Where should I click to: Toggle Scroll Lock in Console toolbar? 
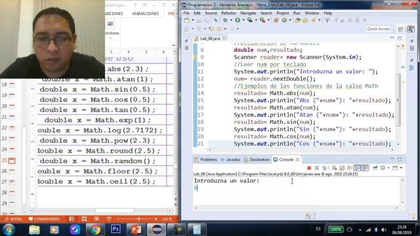pyautogui.click(x=342, y=168)
